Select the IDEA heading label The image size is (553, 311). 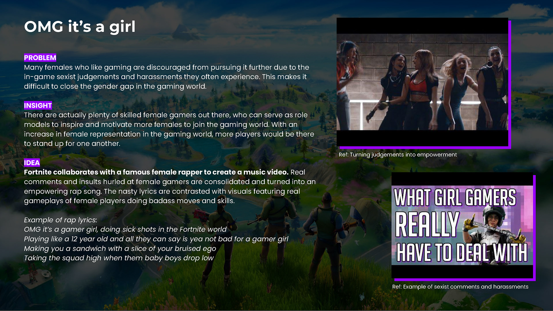pos(32,163)
